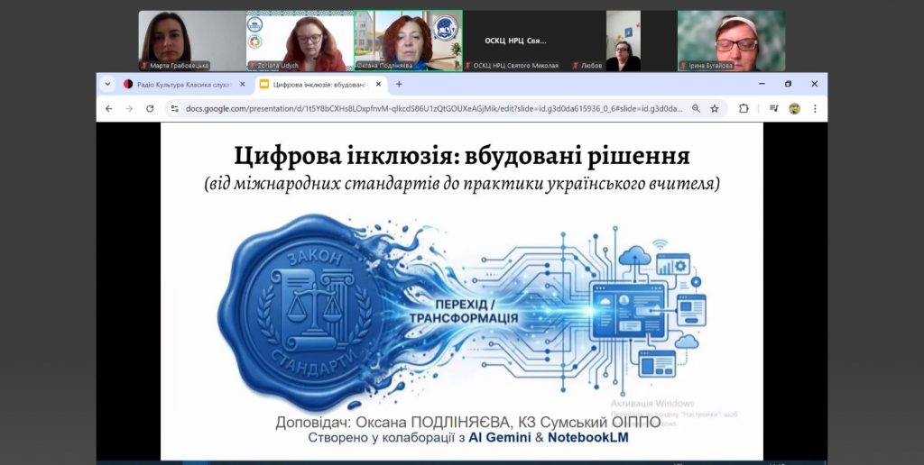924x465 pixels.
Task: Select Ірина Бугайова's video thumbnail
Action: 731,41
